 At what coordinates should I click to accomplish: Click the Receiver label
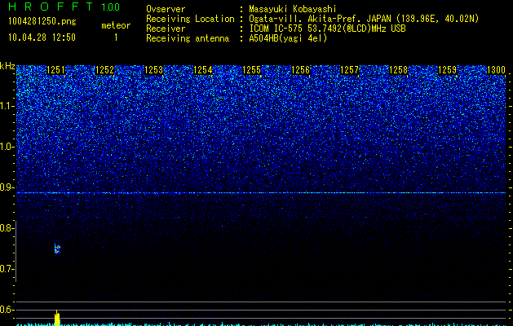tap(166, 29)
